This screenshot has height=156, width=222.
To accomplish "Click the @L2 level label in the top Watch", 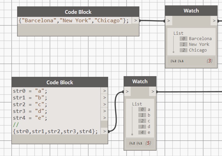I will [173, 61].
